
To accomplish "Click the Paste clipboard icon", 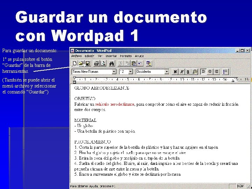I will [x=134, y=63].
